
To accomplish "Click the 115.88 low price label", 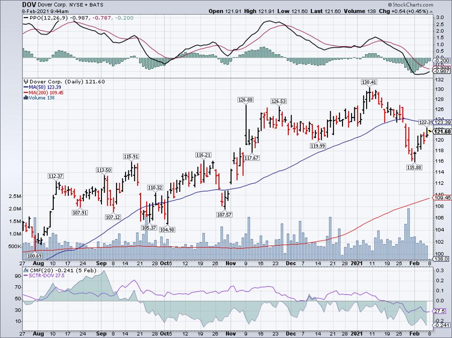I will point(414,167).
